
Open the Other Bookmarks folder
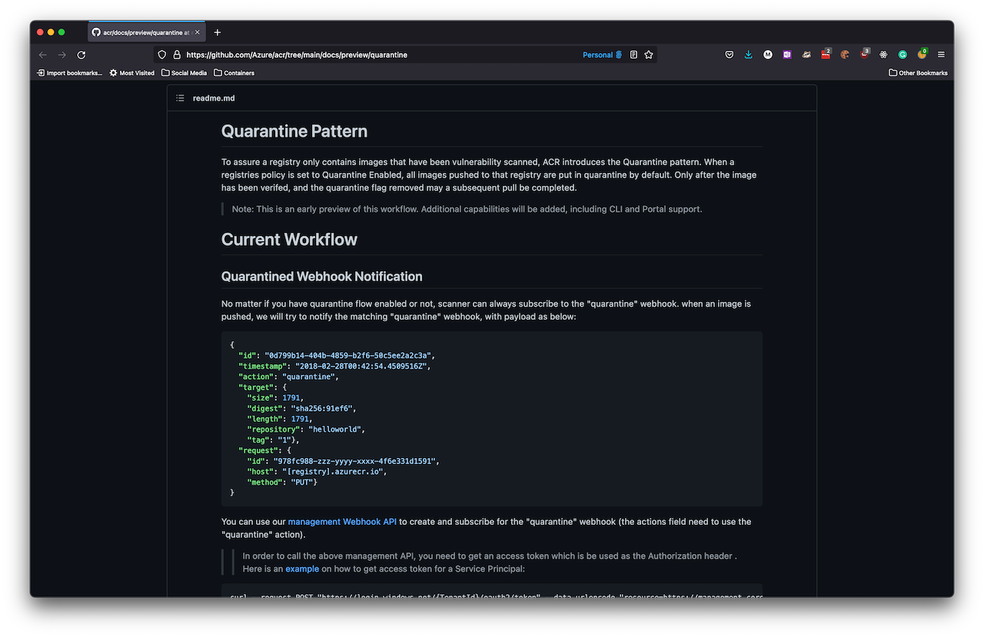[918, 73]
